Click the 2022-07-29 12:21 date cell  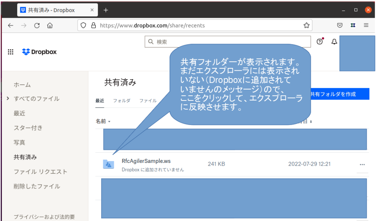309,164
